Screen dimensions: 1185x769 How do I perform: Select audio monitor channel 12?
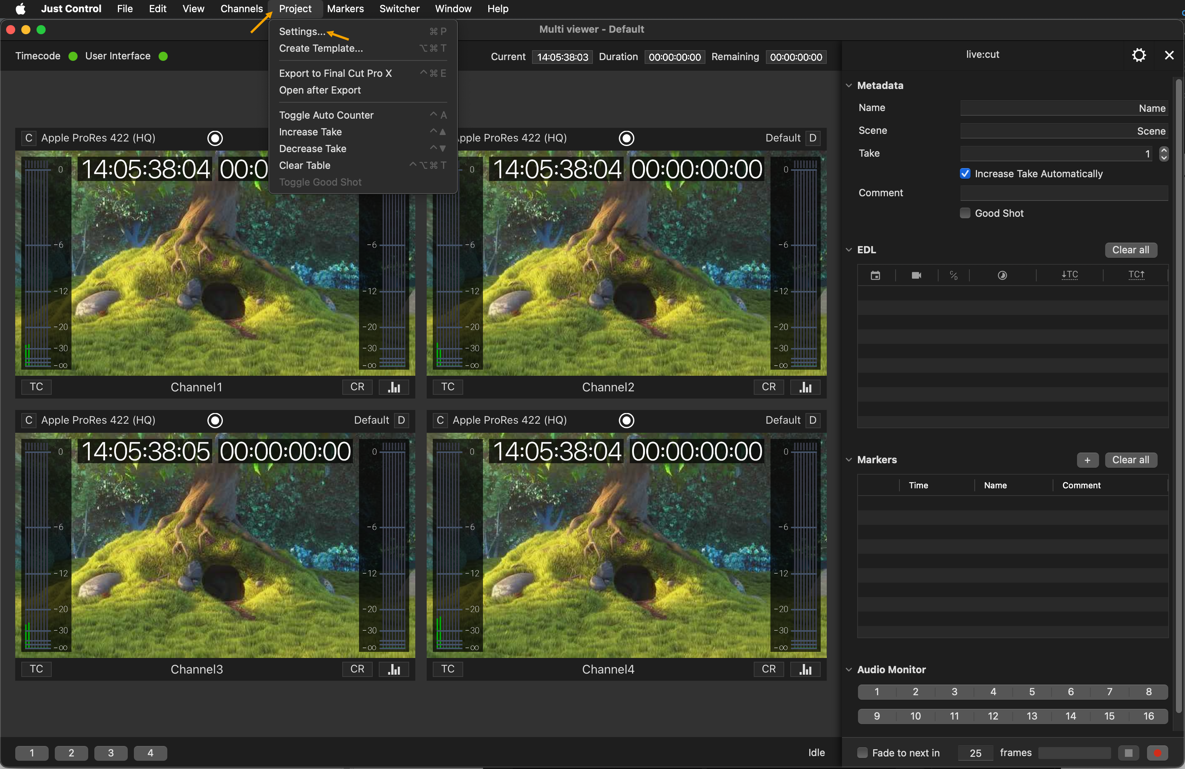993,716
